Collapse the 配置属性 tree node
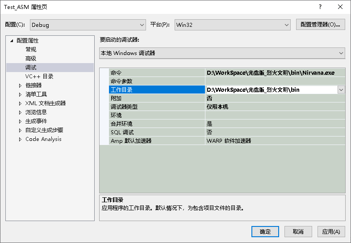Image resolution: width=351 pixels, height=243 pixels. (x=12, y=41)
